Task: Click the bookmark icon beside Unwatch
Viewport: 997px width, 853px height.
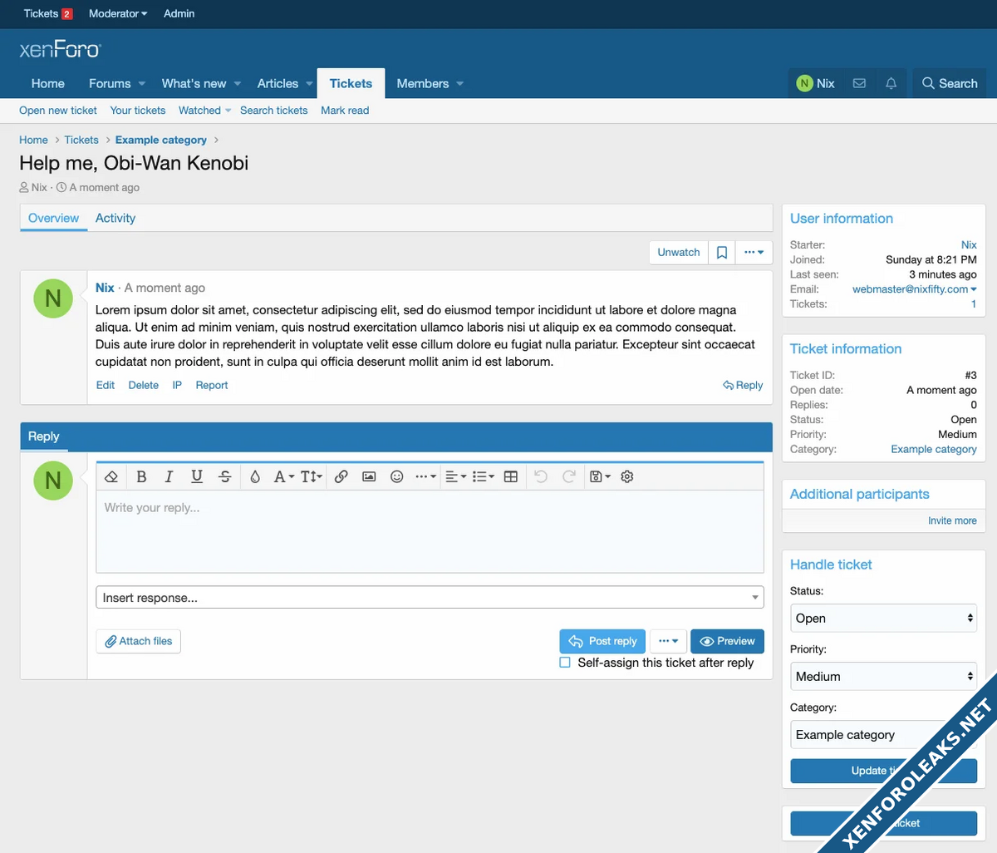Action: [722, 253]
